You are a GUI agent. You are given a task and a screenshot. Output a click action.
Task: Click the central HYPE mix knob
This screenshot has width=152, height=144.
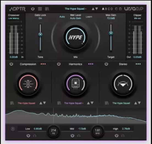tap(76, 37)
